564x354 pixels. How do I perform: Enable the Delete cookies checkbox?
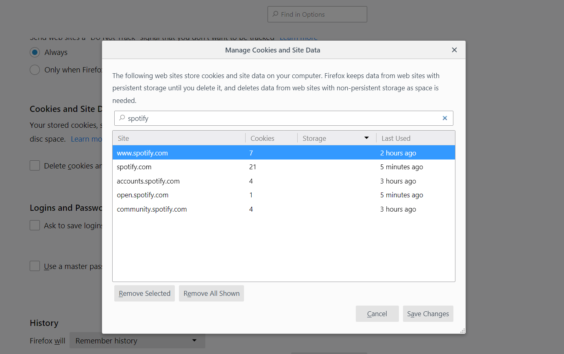(35, 166)
